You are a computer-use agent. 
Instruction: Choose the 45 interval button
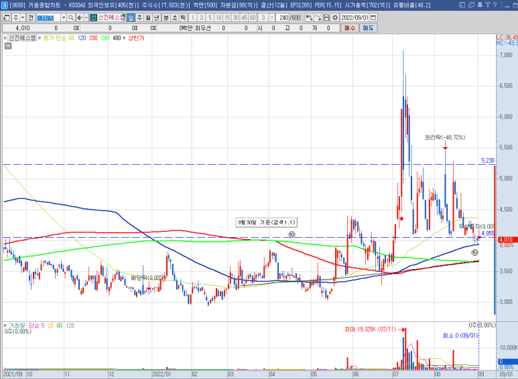tap(244, 18)
